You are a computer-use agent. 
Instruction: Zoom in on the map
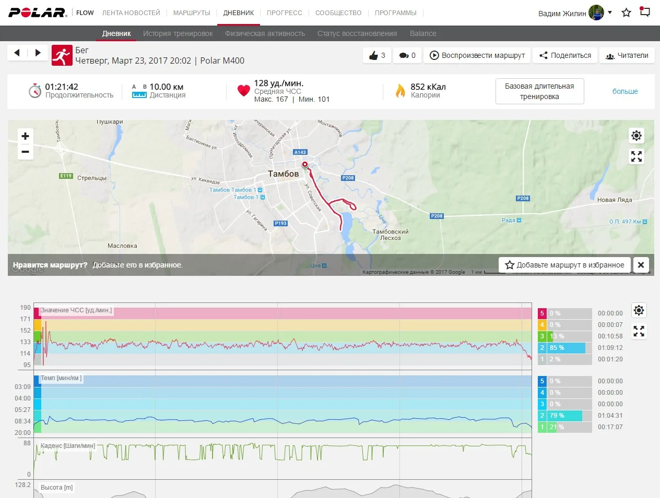25,136
